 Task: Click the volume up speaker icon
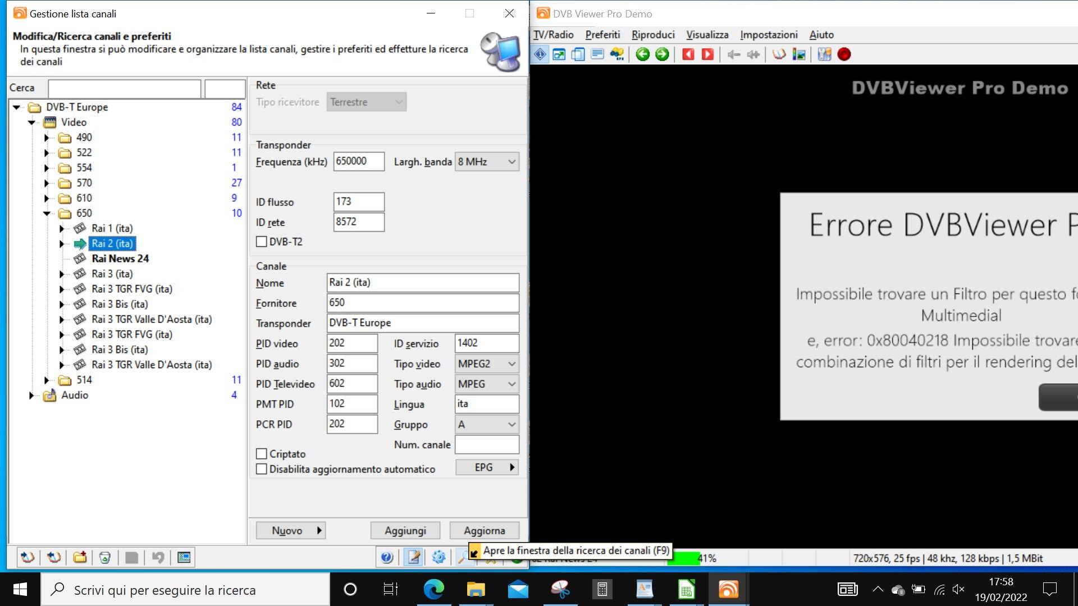[x=753, y=54]
